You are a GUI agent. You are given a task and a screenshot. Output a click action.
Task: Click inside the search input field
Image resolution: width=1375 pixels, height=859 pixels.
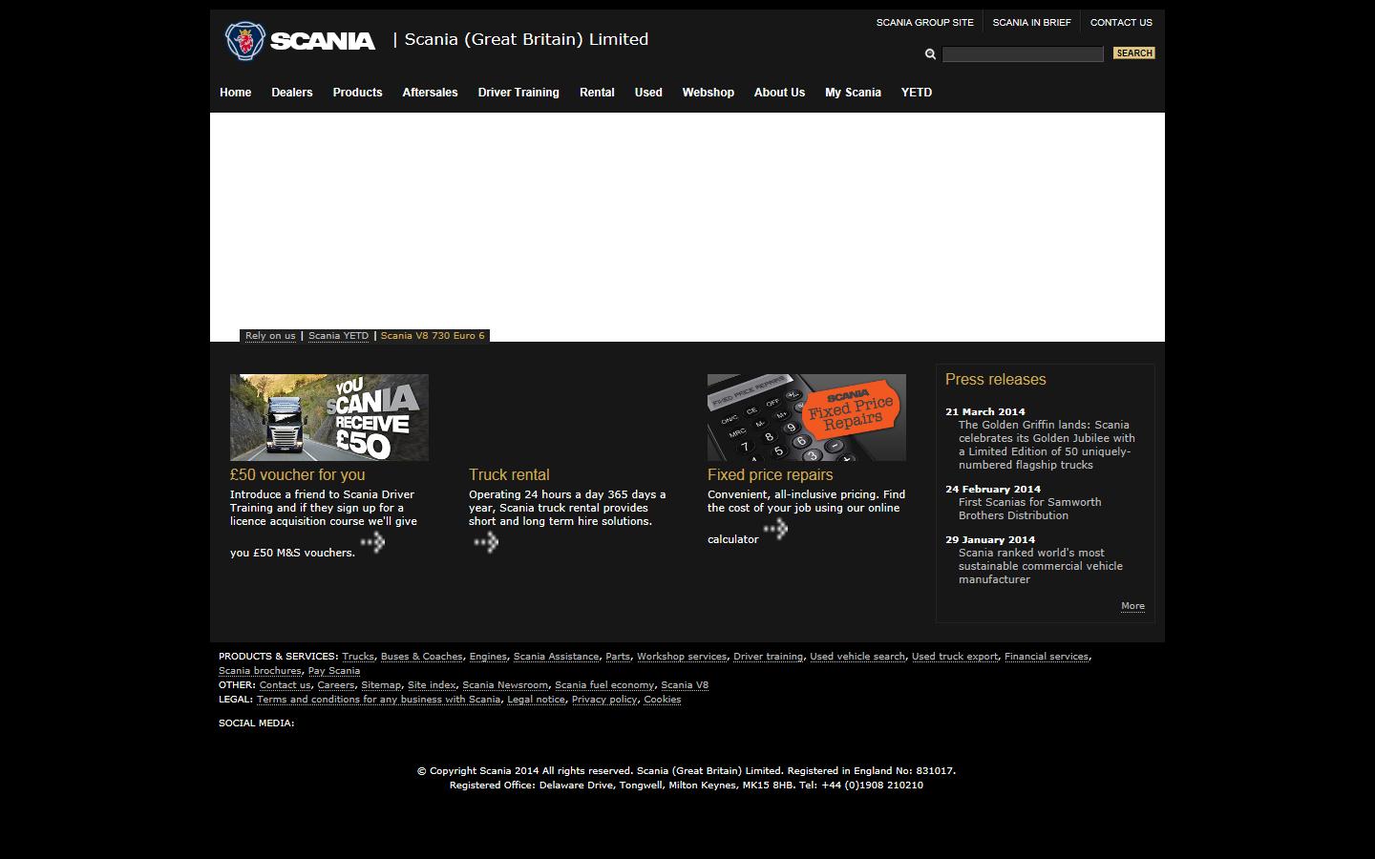pyautogui.click(x=1023, y=54)
